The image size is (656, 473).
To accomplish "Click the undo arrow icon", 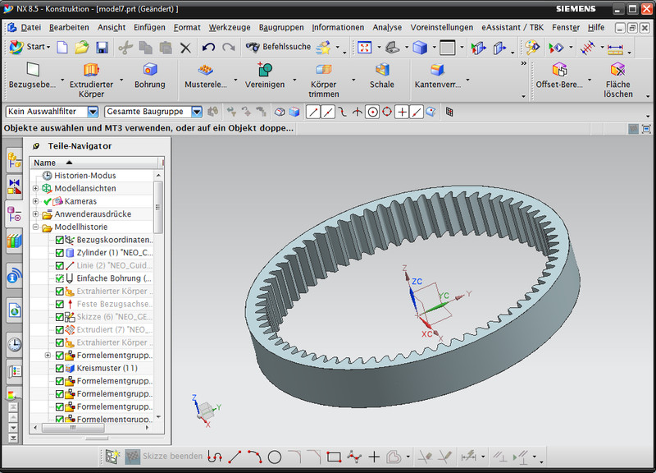I will pos(209,47).
